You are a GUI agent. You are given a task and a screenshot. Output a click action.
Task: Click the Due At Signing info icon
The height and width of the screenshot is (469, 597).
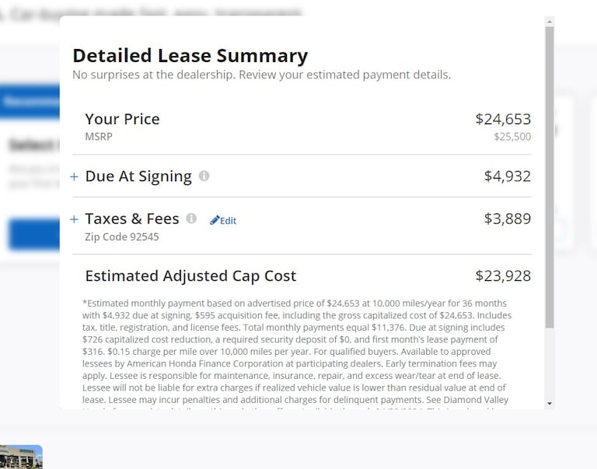[204, 176]
